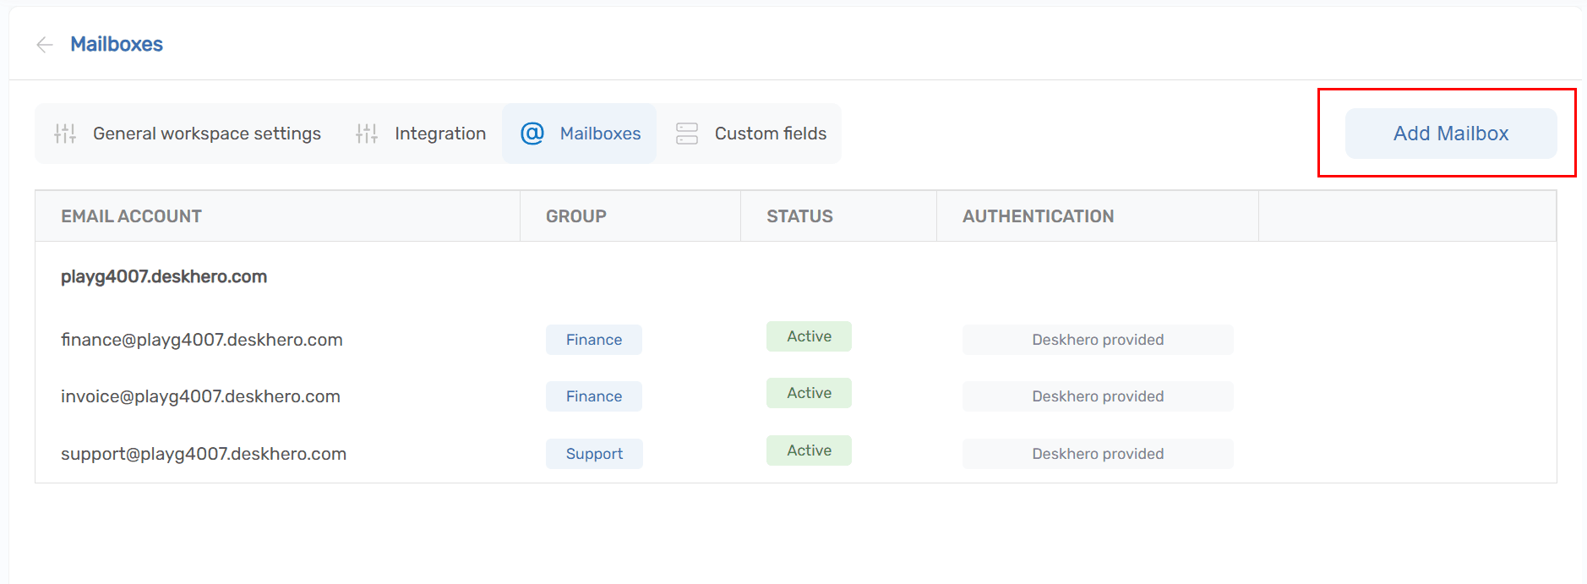Click Active status of the invoice mailbox
Viewport: 1587px width, 584px height.
pyautogui.click(x=809, y=393)
